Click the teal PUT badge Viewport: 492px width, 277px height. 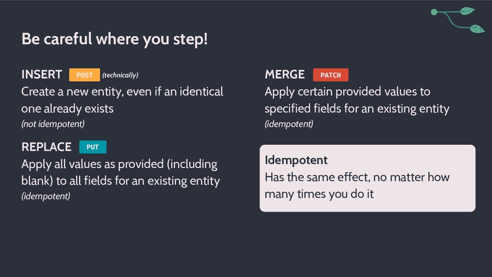93,147
